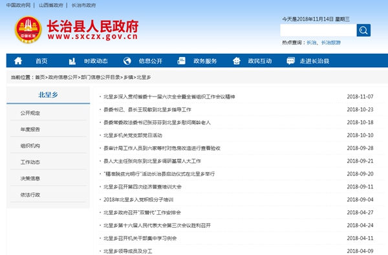
Task: Select the 北呈乡 sidebar heading
Action: pyautogui.click(x=48, y=95)
